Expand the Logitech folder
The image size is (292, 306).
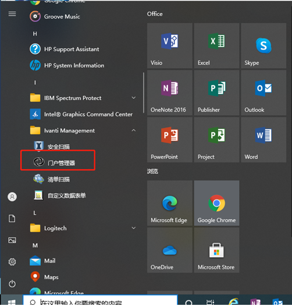pyautogui.click(x=82, y=228)
